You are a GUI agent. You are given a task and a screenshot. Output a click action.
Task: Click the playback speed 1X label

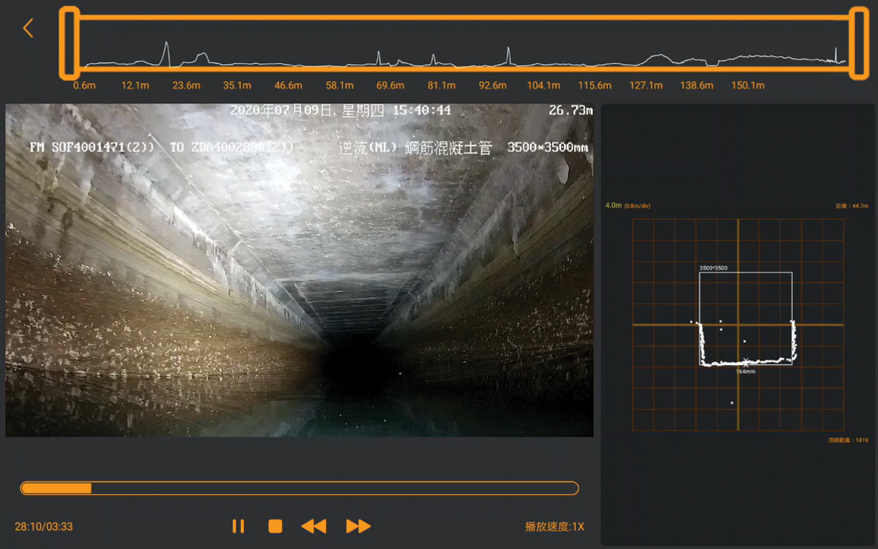click(x=554, y=527)
